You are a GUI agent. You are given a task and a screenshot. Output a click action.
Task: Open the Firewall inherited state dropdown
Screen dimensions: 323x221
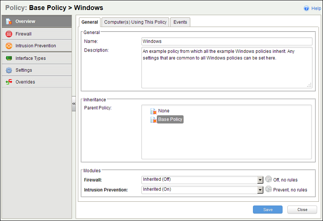[x=260, y=180]
